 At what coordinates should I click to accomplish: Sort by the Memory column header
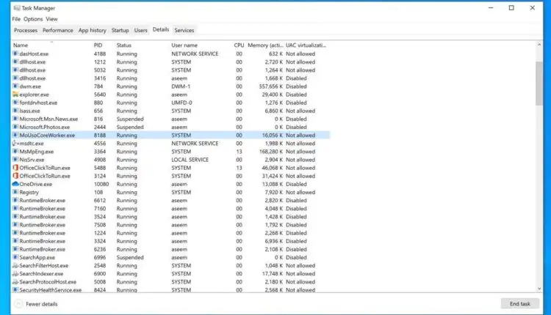(265, 45)
